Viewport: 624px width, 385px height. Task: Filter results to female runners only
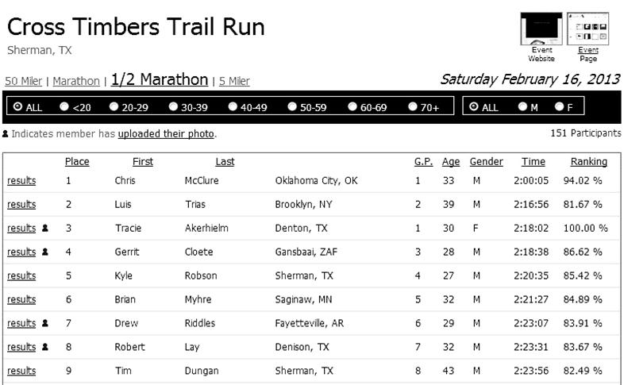coord(560,107)
